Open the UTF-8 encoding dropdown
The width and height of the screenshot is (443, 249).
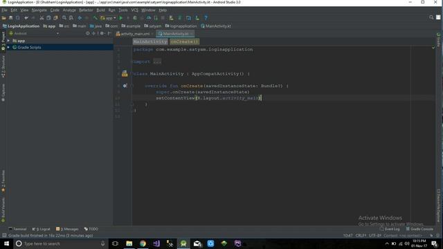point(375,235)
